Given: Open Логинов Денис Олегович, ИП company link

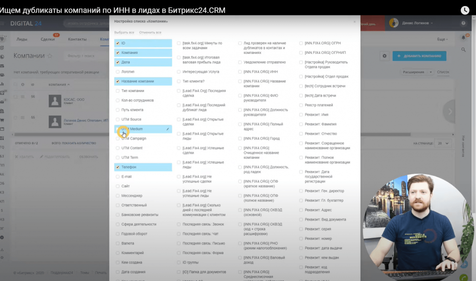Looking at the screenshot, I should pyautogui.click(x=86, y=120).
